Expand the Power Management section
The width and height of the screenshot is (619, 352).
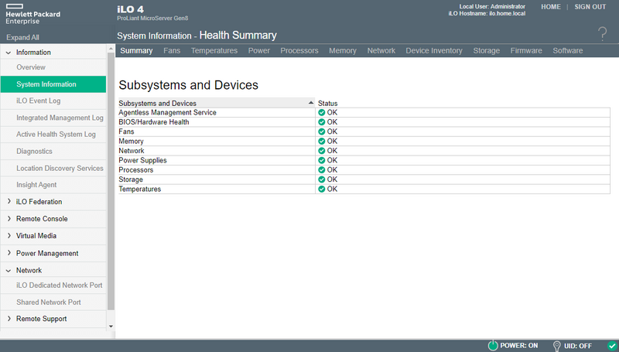(x=9, y=252)
